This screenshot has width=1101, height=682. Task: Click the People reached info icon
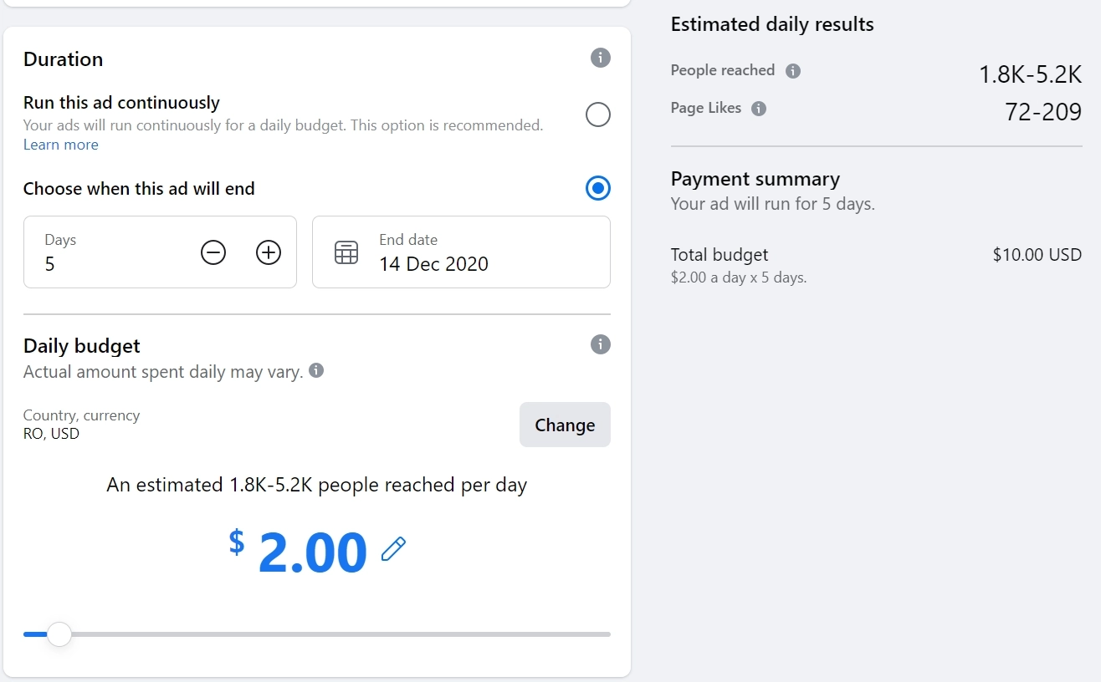[793, 71]
